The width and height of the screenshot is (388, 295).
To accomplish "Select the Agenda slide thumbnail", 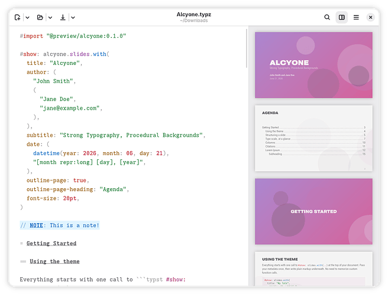I will click(x=313, y=138).
